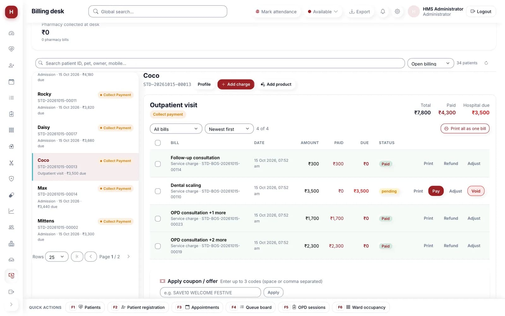Click Print all as one bill
The width and height of the screenshot is (505, 316).
465,129
